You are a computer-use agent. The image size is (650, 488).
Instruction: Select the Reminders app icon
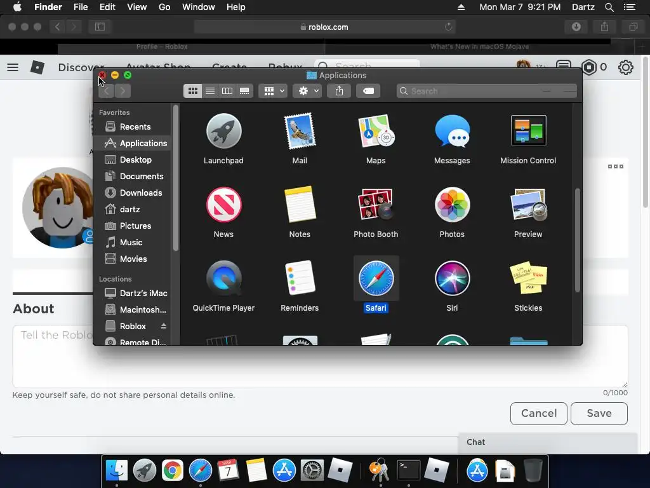pyautogui.click(x=300, y=278)
